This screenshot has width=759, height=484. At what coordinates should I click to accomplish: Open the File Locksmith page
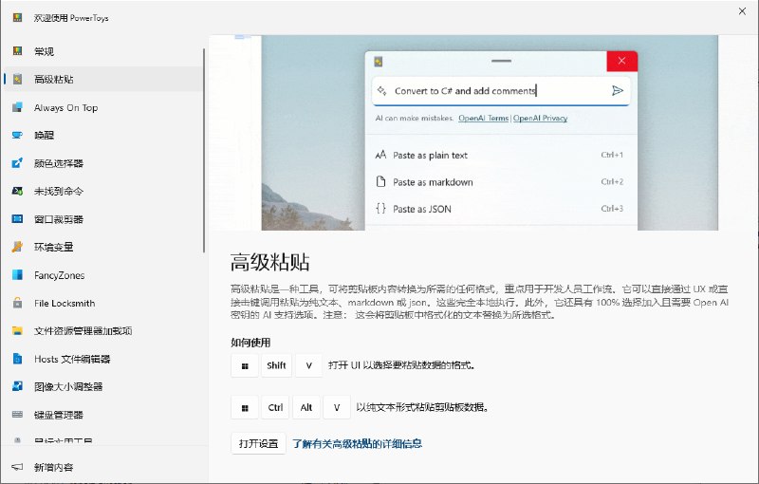(103, 303)
